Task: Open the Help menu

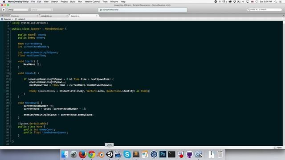Action: [x=123, y=2]
